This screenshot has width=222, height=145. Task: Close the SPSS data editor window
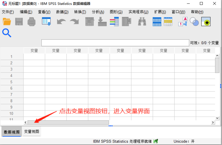pos(214,3)
